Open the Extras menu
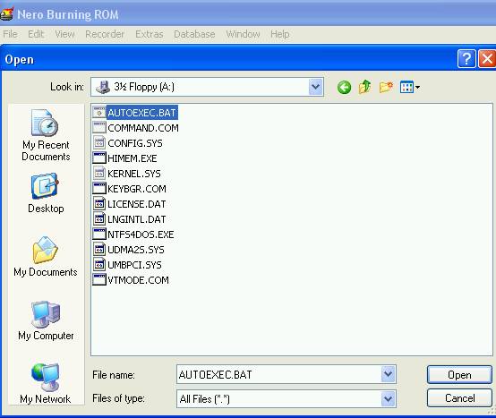Screen dimensions: 496x418 (x=149, y=34)
